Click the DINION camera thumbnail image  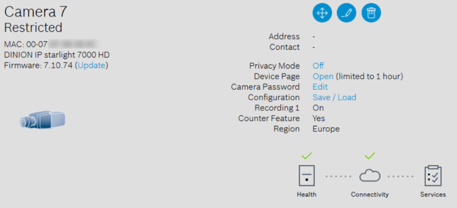(x=42, y=119)
